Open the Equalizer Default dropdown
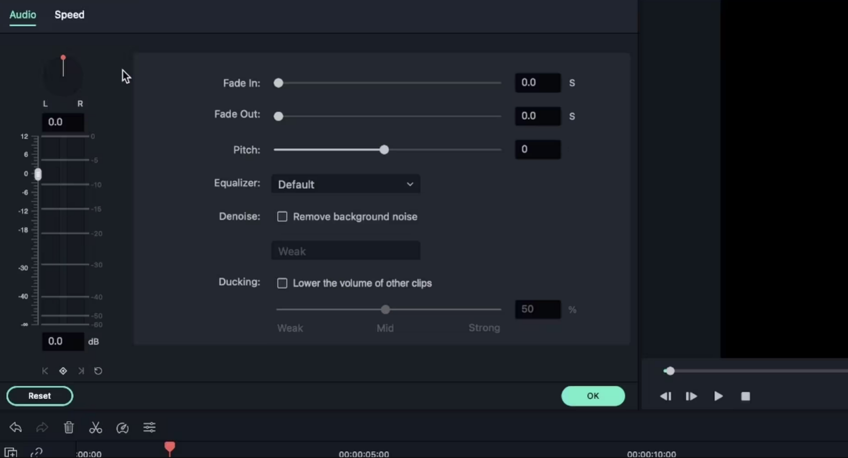The image size is (848, 458). tap(346, 184)
